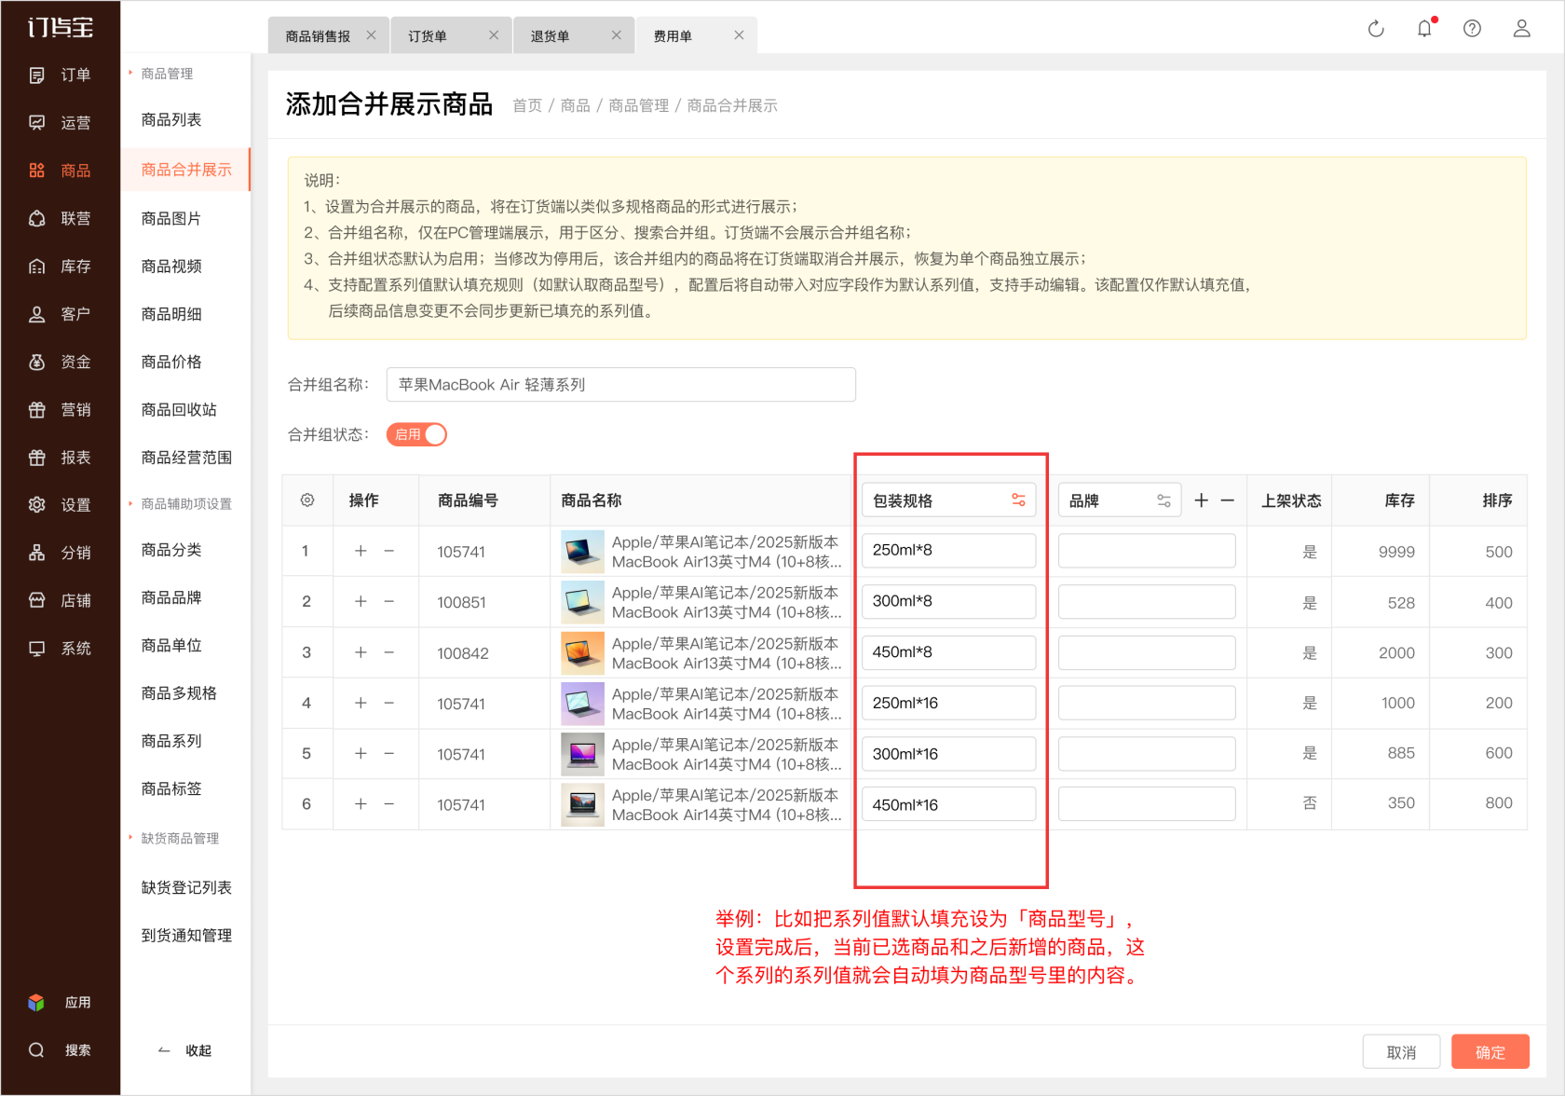Screen dimensions: 1565x1096
Task: Open 商品图片 menu item
Action: click(171, 219)
